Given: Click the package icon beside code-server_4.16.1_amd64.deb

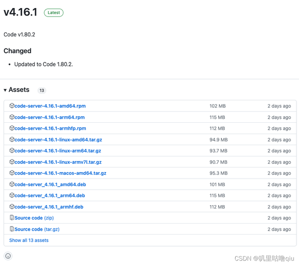Looking at the screenshot, I should tap(12, 184).
